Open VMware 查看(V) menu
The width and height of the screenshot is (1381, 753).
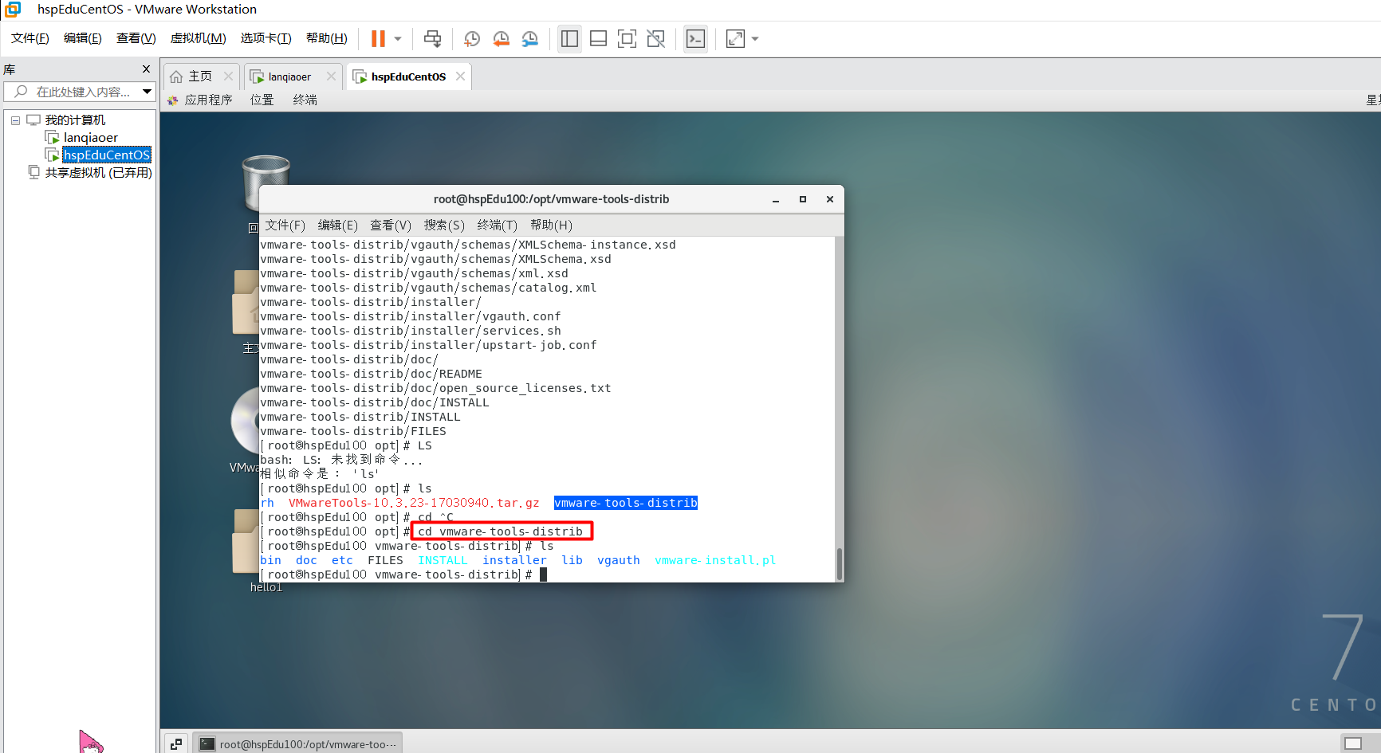pos(136,38)
